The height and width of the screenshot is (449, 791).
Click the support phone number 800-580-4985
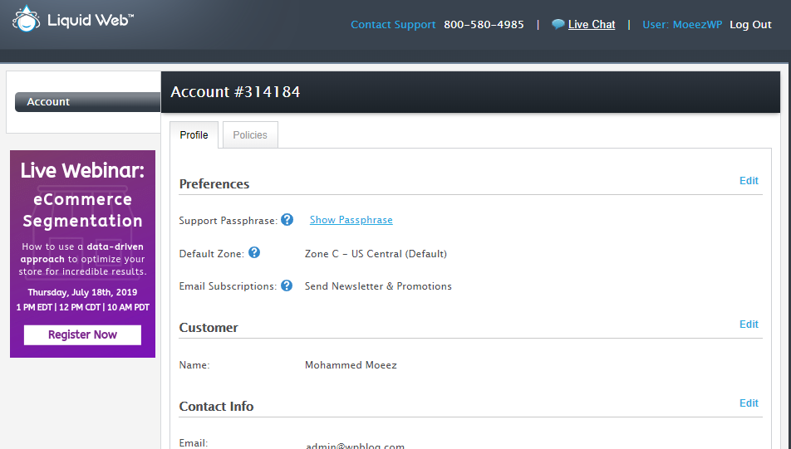484,24
